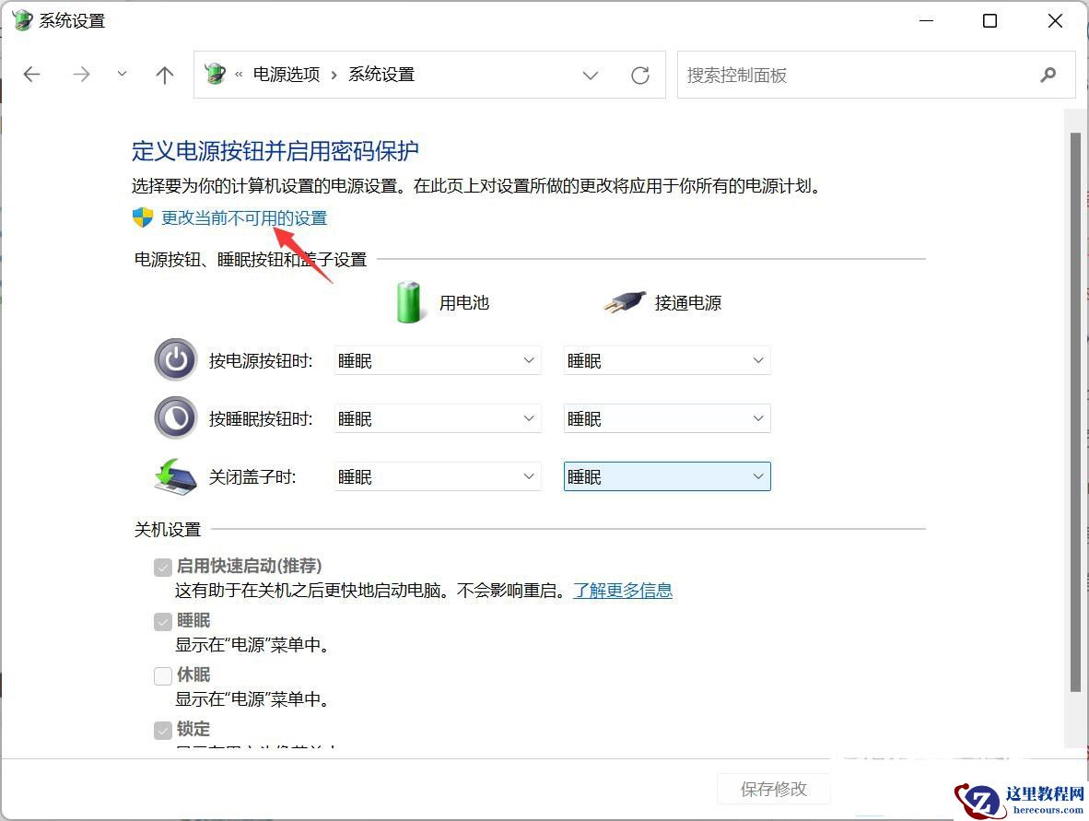Image resolution: width=1089 pixels, height=821 pixels.
Task: Click the battery icon above 用电池 column
Action: [408, 301]
